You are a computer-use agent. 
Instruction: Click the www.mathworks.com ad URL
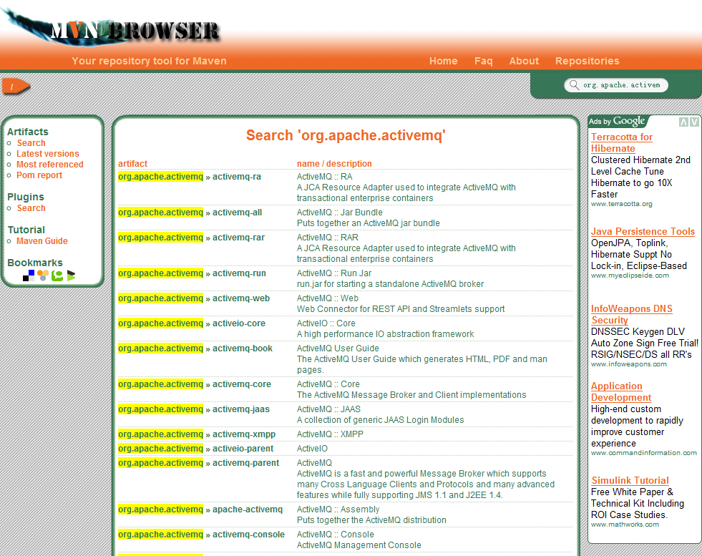[625, 525]
